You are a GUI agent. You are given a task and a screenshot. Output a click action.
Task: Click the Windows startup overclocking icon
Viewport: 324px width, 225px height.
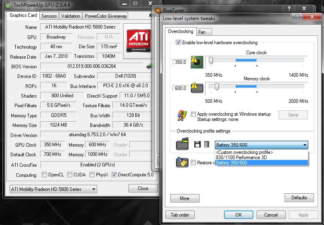tap(182, 115)
